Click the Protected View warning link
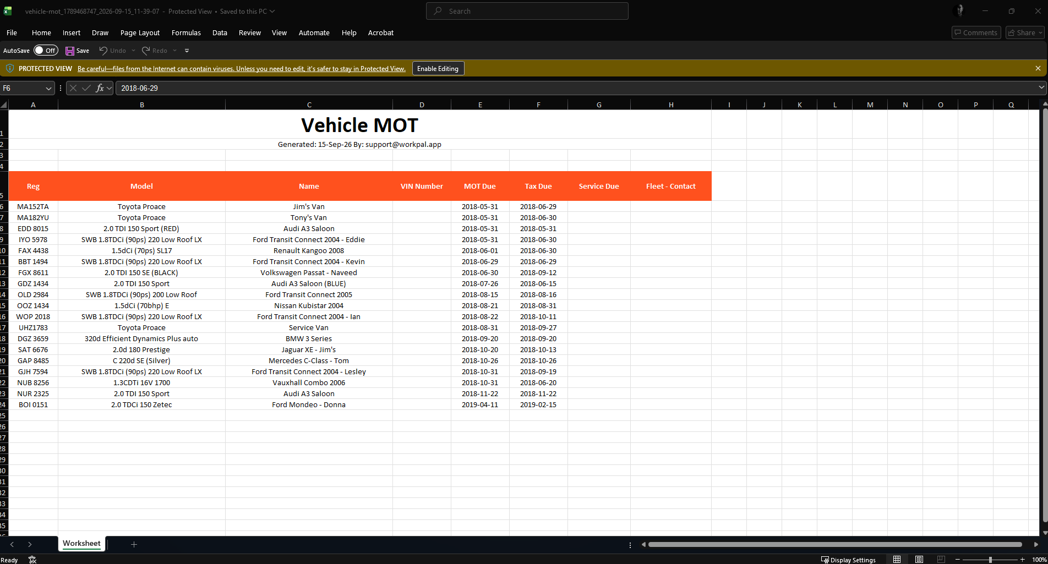This screenshot has height=564, width=1048. [242, 69]
